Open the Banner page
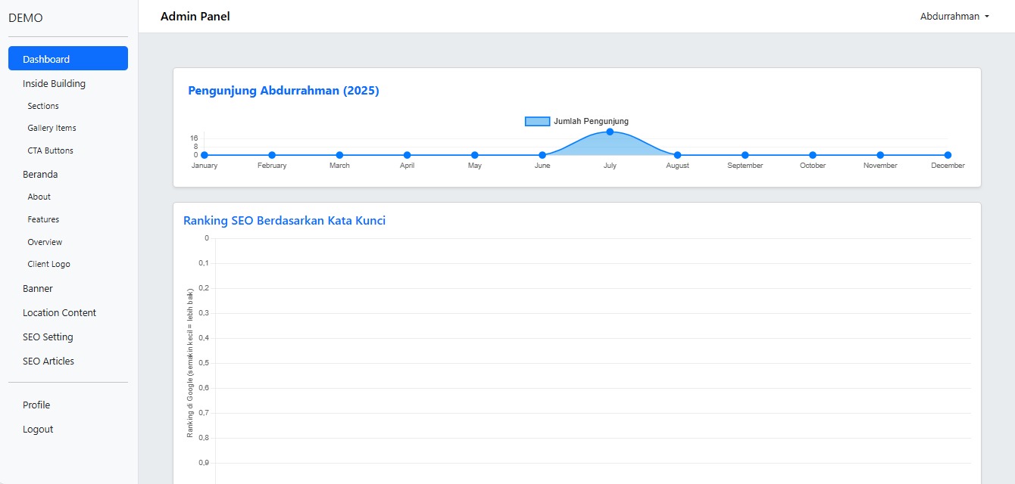Viewport: 1015px width, 484px height. (x=38, y=288)
